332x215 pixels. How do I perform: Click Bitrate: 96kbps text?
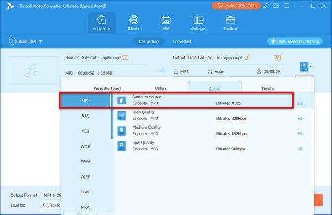click(x=230, y=149)
